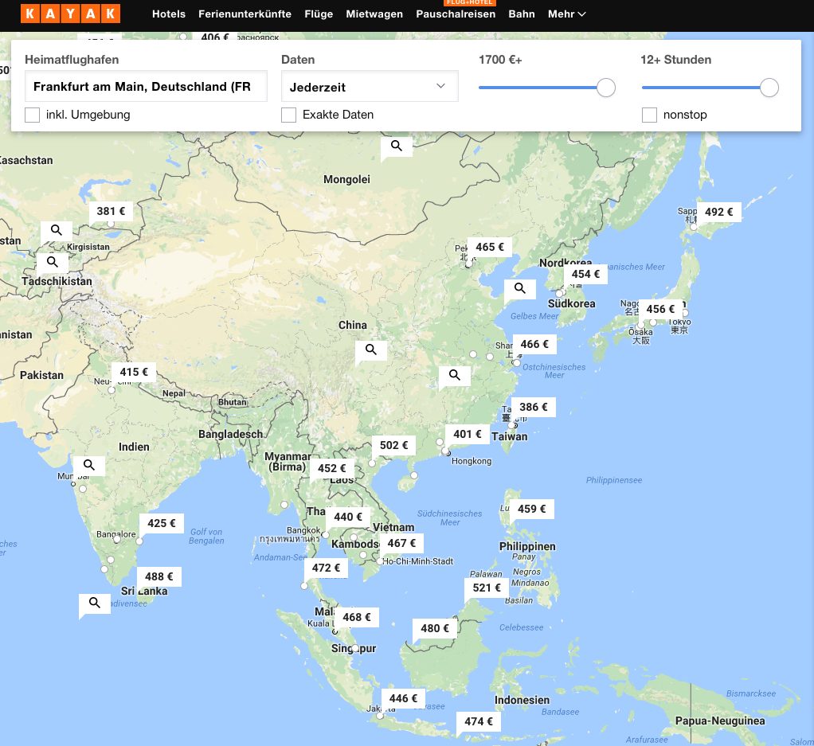Click the magnifier marker above Tadschikistan
814x746 pixels.
[x=52, y=261]
